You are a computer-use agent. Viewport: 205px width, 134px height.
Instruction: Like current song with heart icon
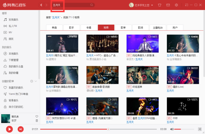[37, 117]
